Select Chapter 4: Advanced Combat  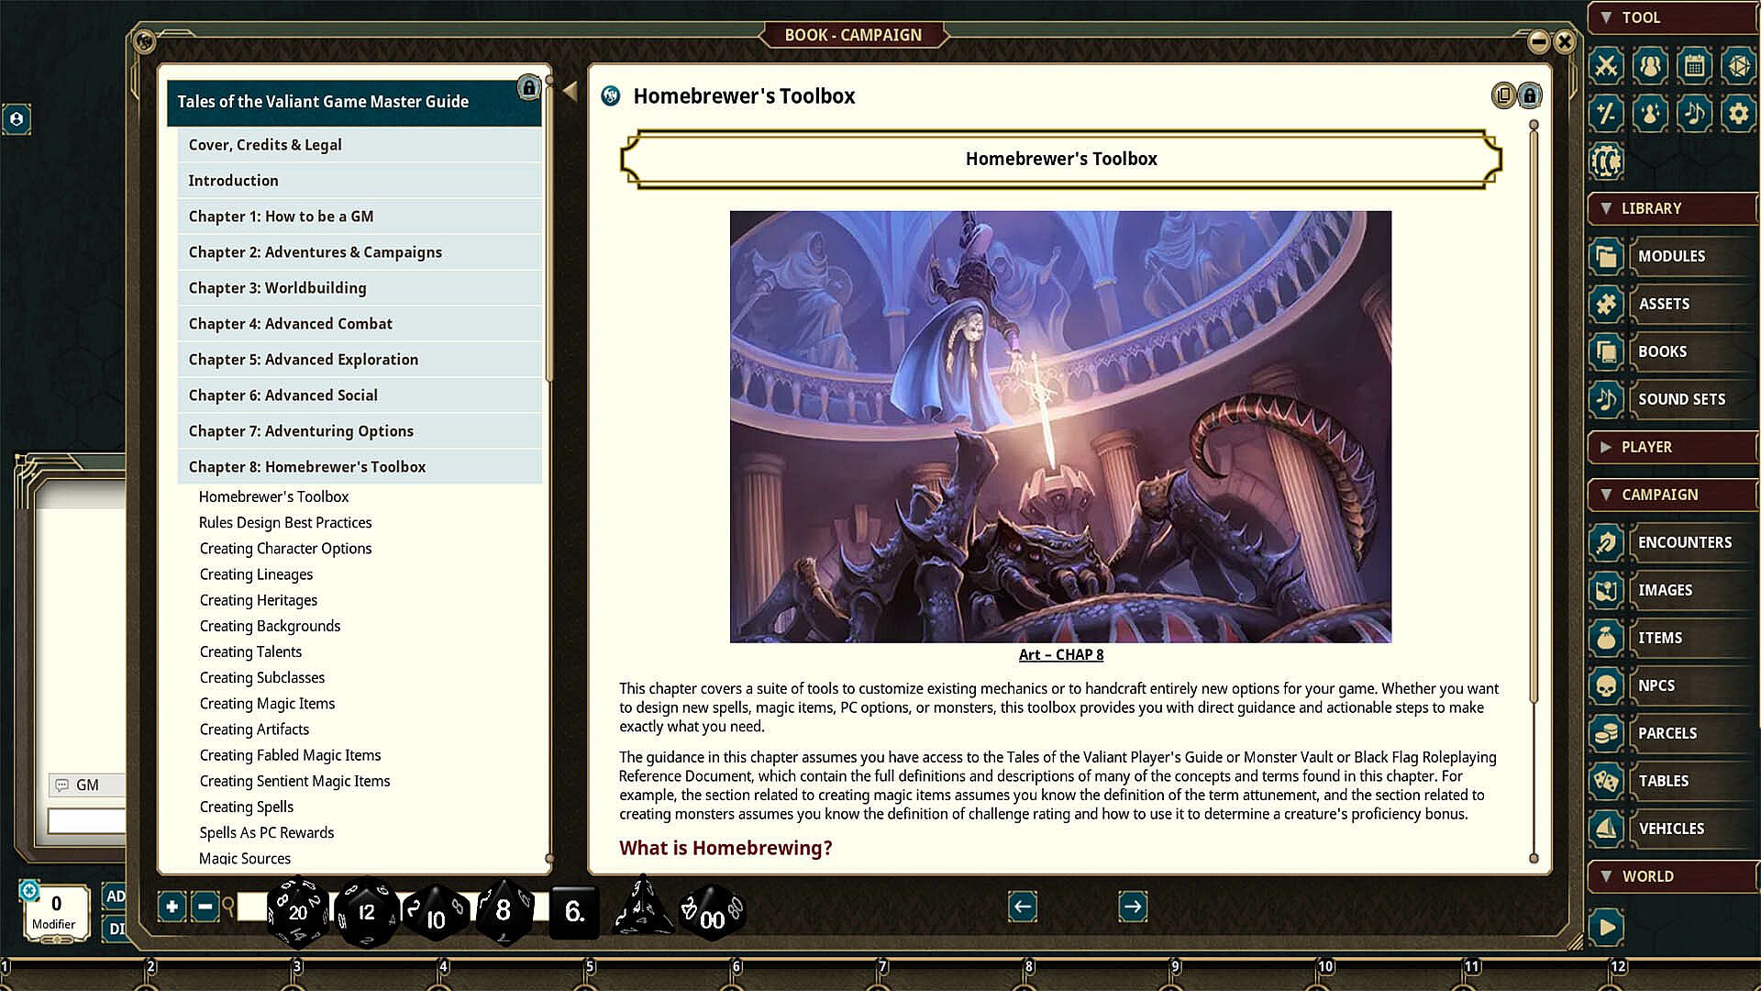click(290, 324)
